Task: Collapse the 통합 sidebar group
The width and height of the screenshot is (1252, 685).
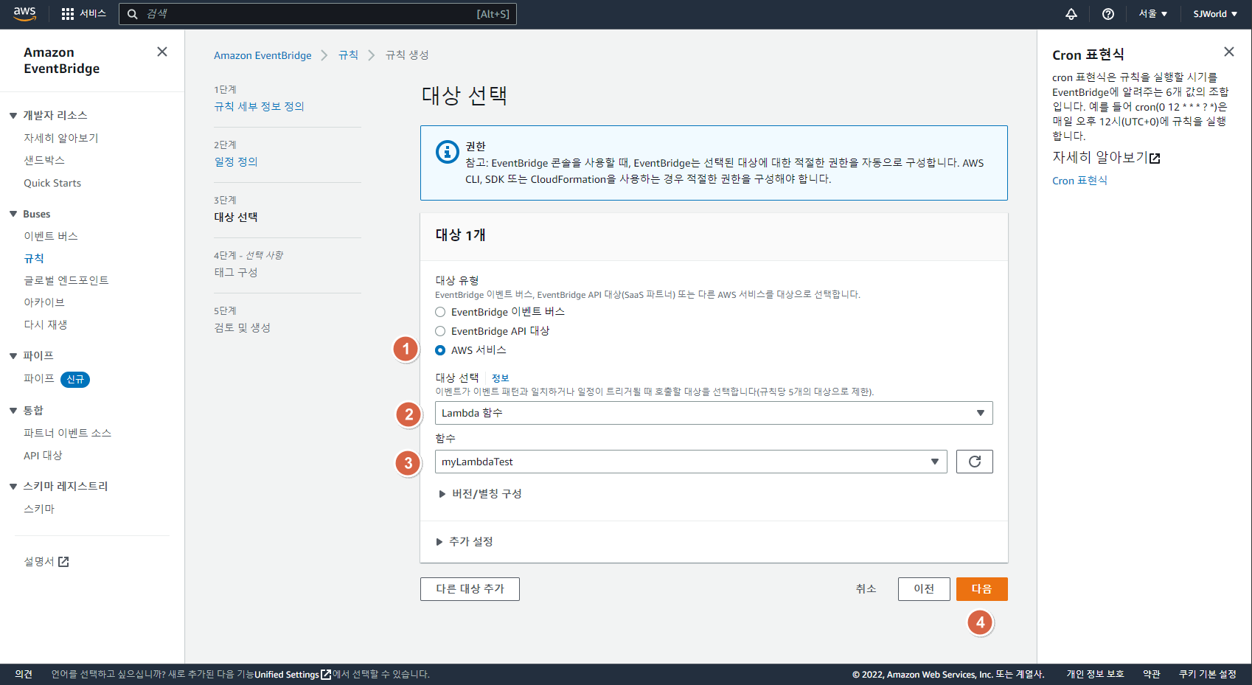Action: point(13,410)
